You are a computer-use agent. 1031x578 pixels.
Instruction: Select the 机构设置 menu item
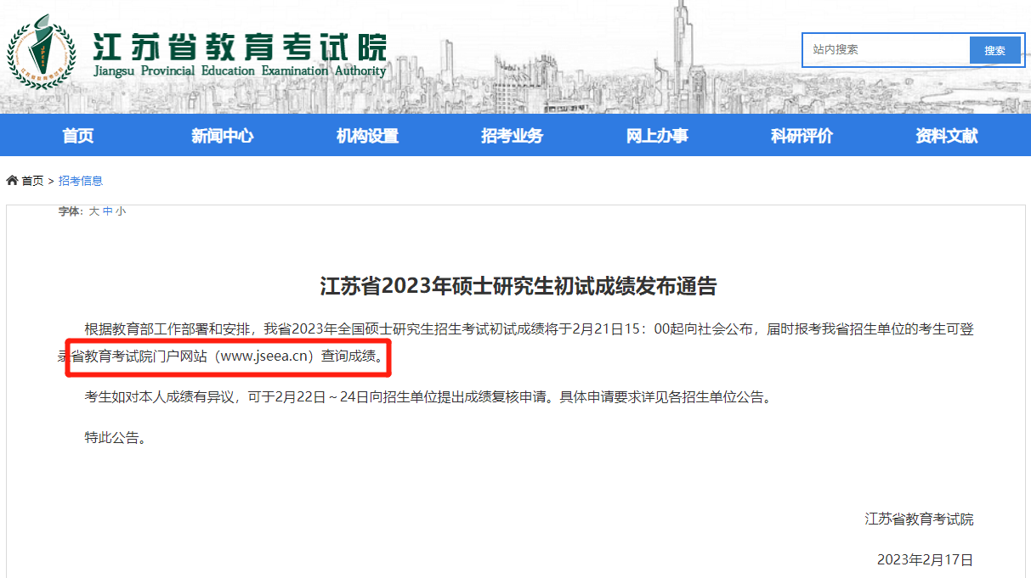[367, 136]
